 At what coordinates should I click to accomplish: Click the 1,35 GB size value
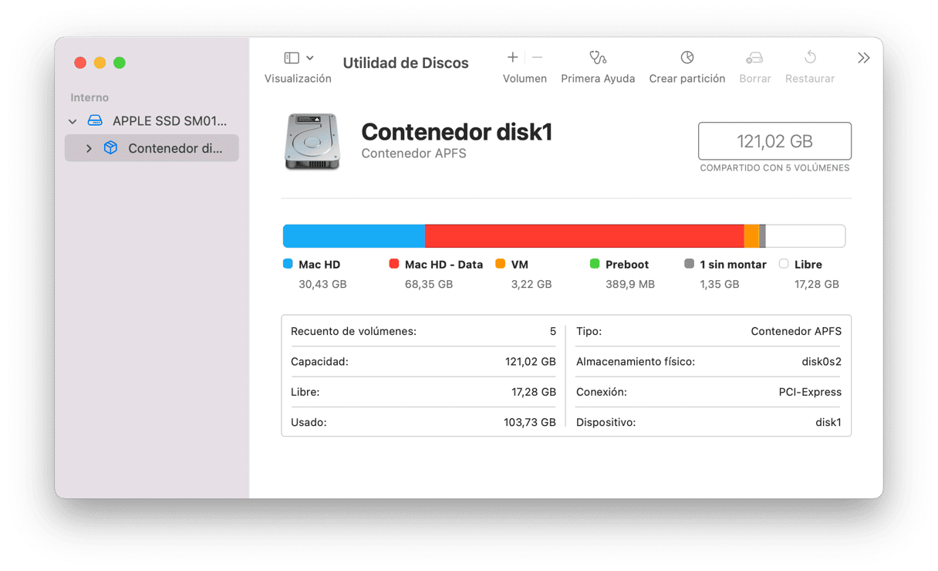[x=720, y=285]
